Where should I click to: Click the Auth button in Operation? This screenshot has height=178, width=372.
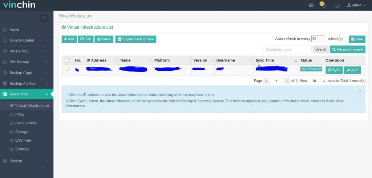(352, 70)
